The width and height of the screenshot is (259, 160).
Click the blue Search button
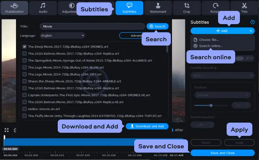coord(158,26)
